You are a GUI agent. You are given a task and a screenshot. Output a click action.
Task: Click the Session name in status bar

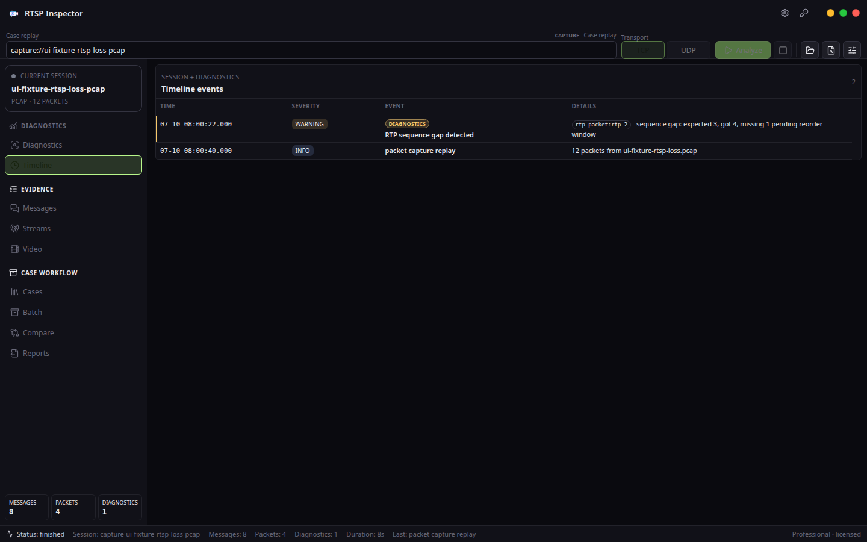pyautogui.click(x=137, y=534)
